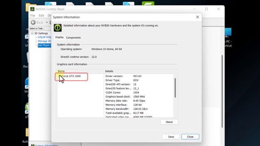Select the Display tab
Image resolution: width=260 pixels, height=146 pixels.
pyautogui.click(x=59, y=37)
